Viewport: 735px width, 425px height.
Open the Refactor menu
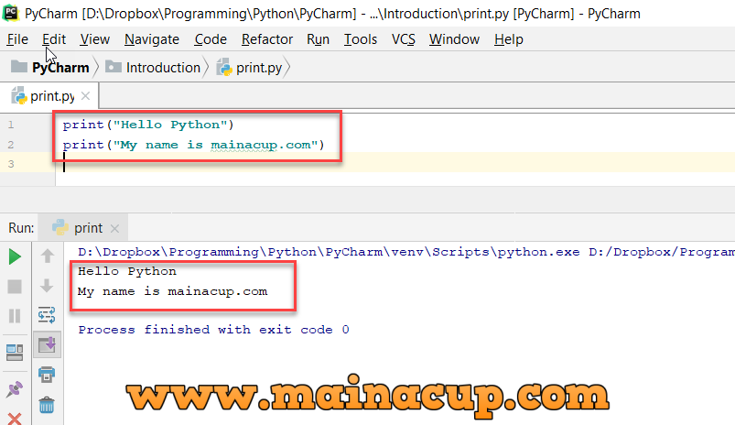pos(267,39)
